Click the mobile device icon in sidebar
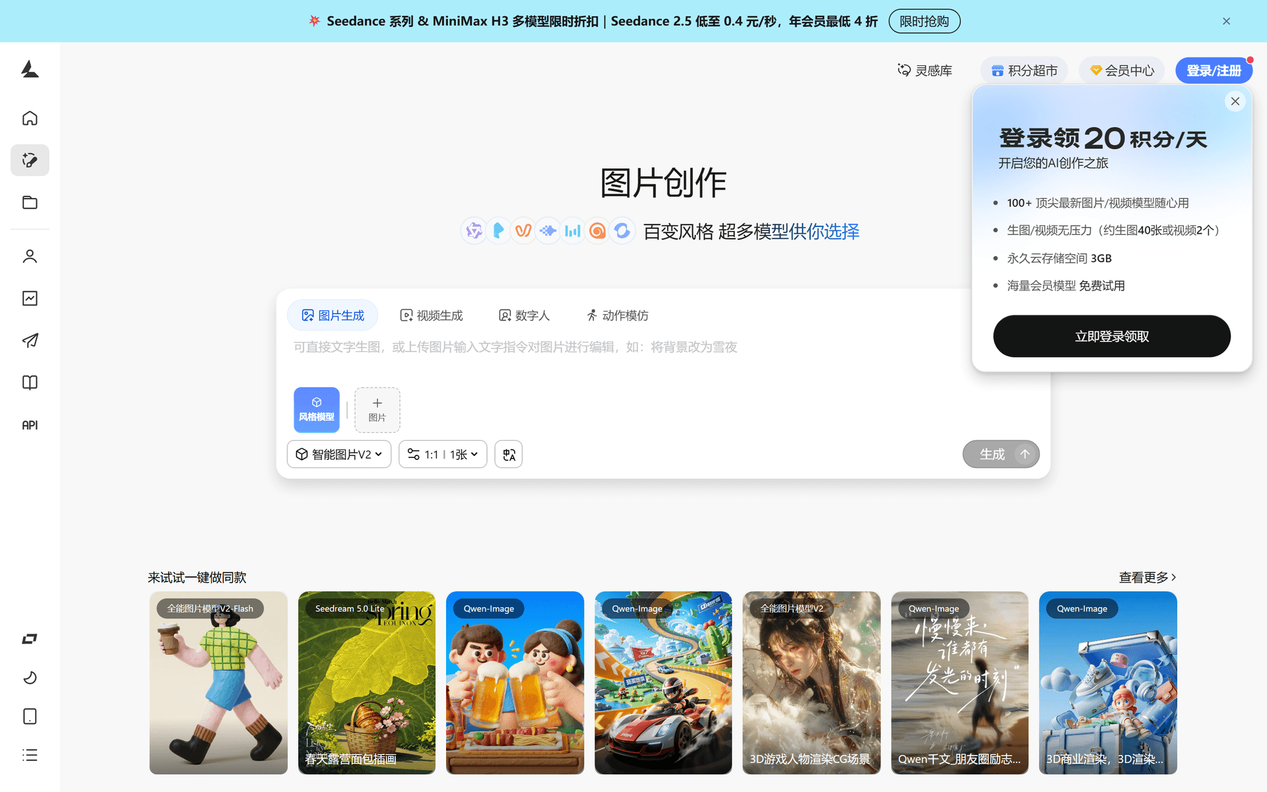The width and height of the screenshot is (1267, 792). coord(30,716)
